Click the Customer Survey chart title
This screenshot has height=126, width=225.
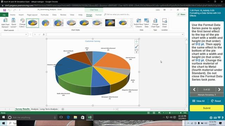click(93, 41)
